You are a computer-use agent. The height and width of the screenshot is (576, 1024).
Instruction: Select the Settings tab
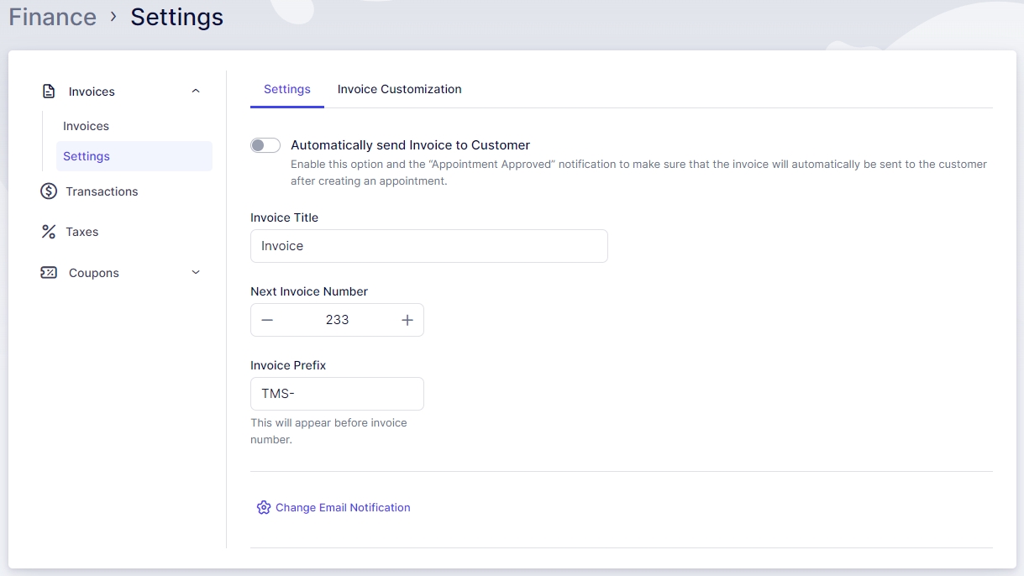pos(287,89)
